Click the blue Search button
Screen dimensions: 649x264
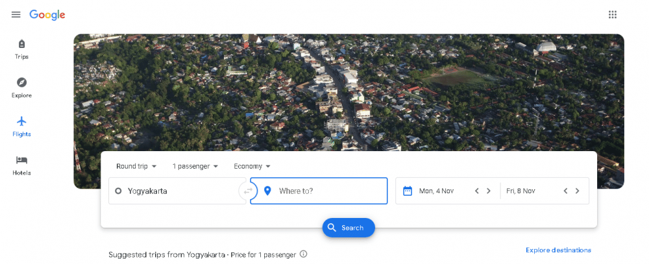[349, 228]
